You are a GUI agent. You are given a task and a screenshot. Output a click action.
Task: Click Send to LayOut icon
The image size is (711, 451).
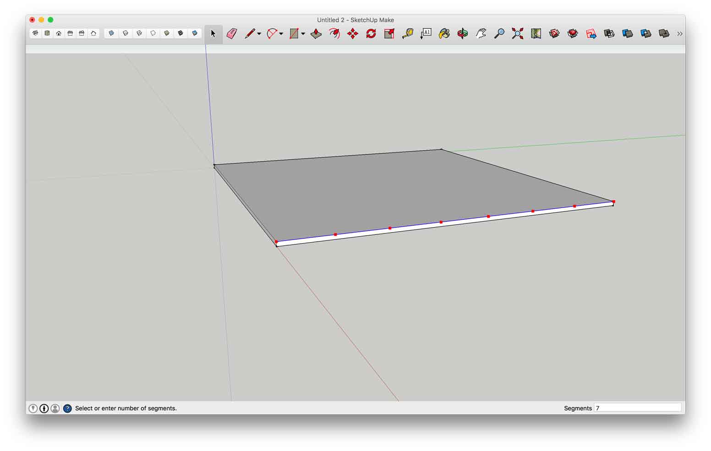pos(591,33)
